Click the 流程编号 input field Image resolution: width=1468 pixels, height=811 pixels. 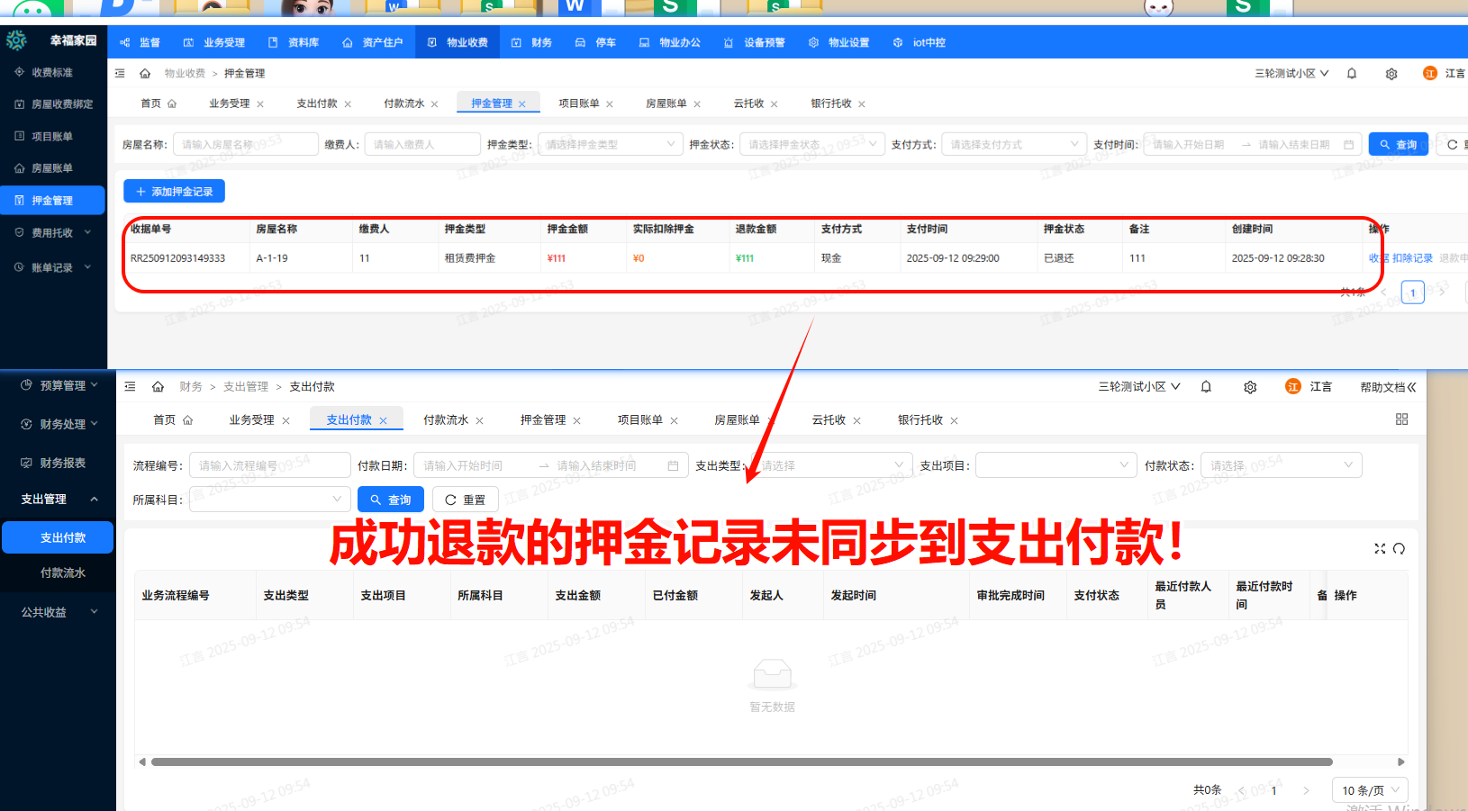[x=269, y=464]
